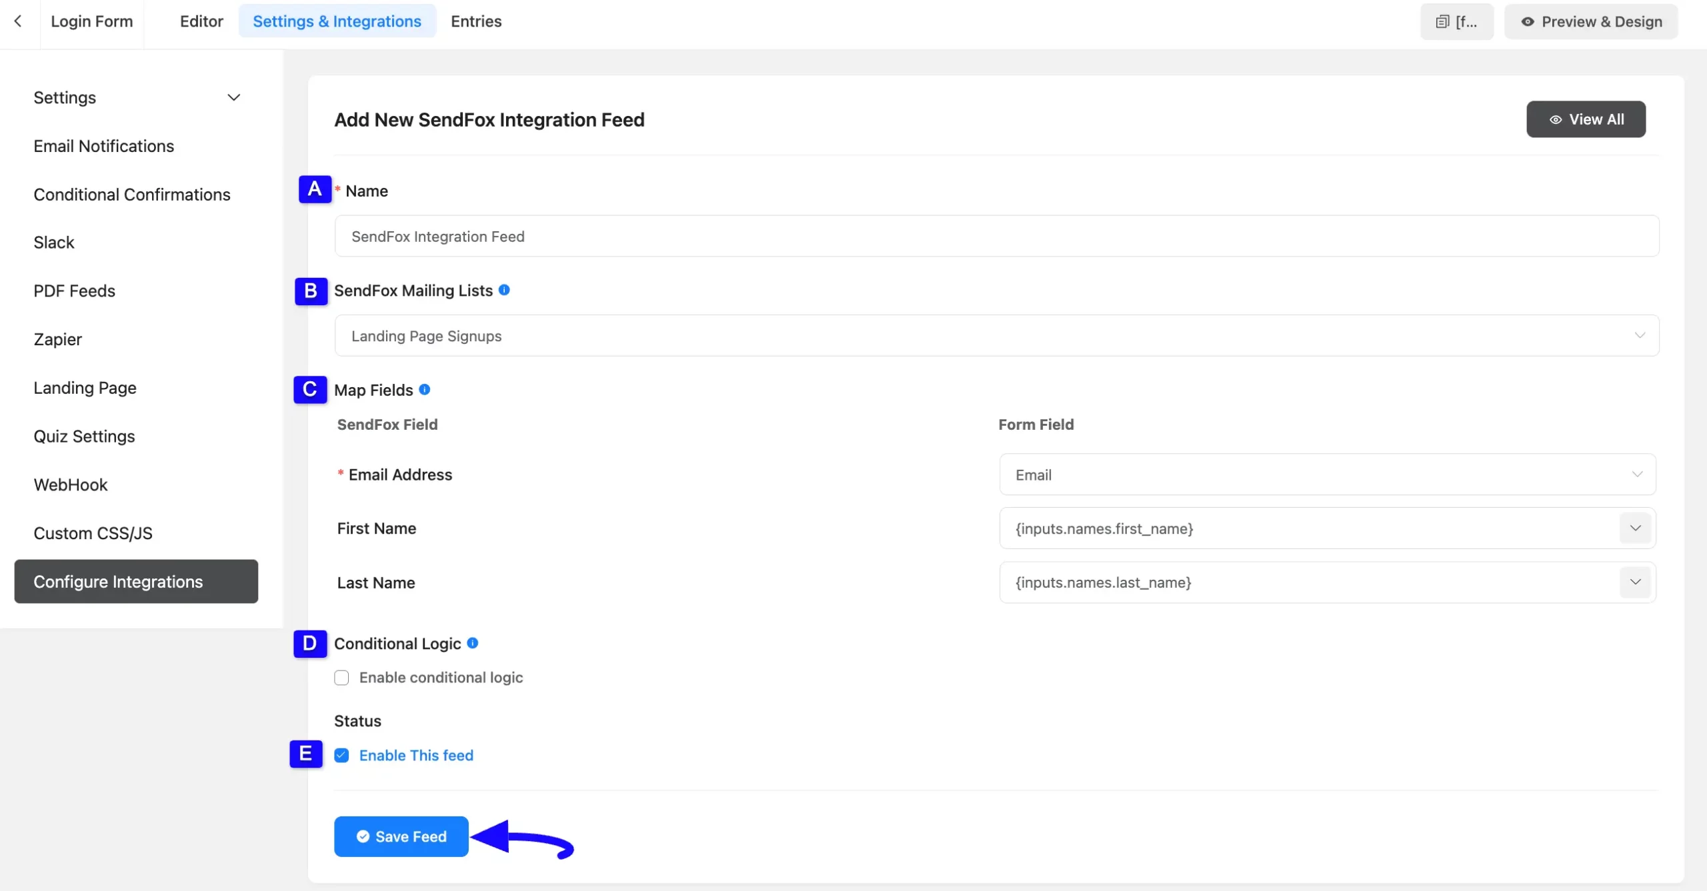Image resolution: width=1707 pixels, height=891 pixels.
Task: Open Custom CSS/JS settings
Action: pyautogui.click(x=93, y=533)
